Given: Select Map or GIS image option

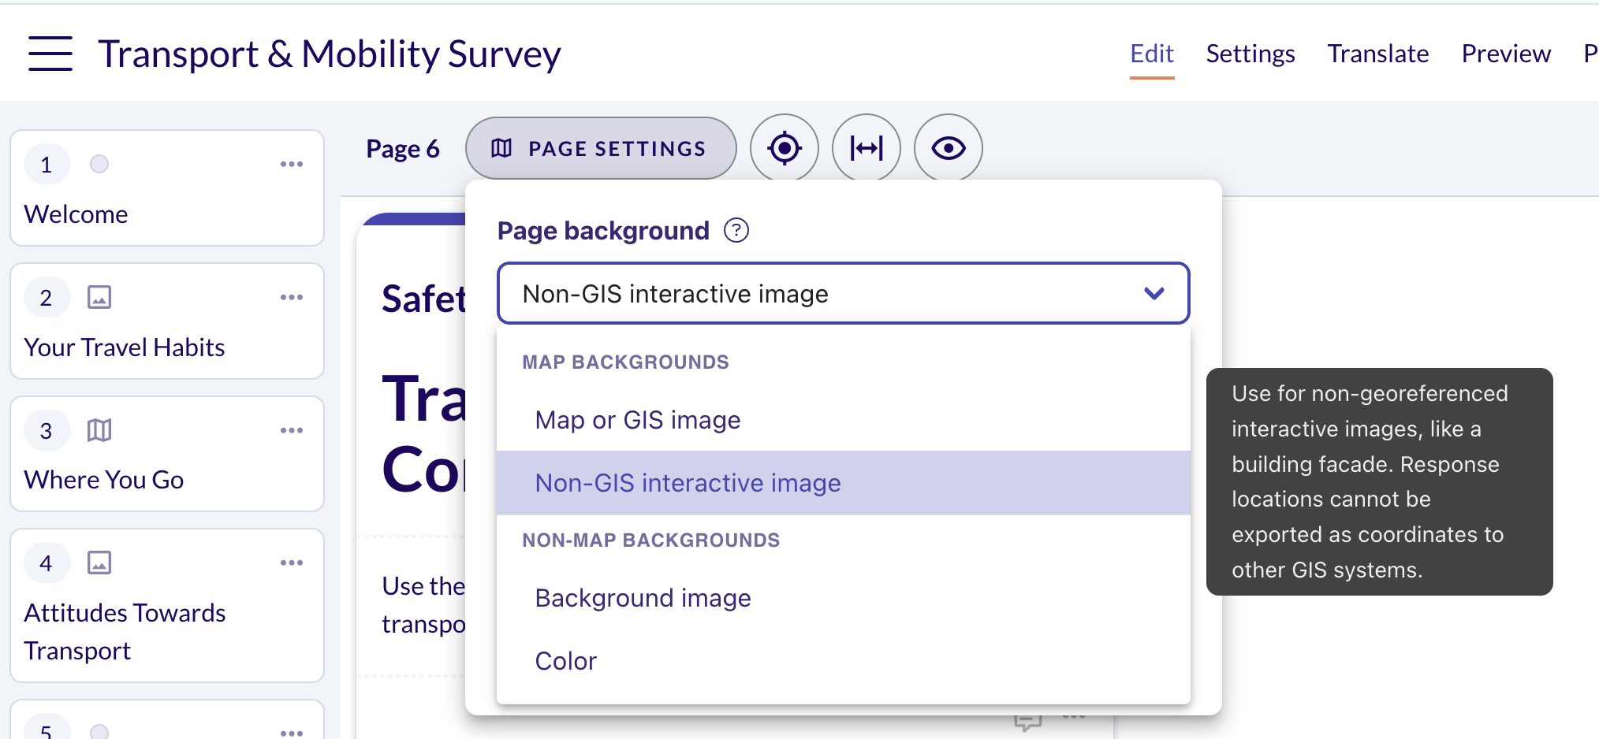Looking at the screenshot, I should click(843, 420).
